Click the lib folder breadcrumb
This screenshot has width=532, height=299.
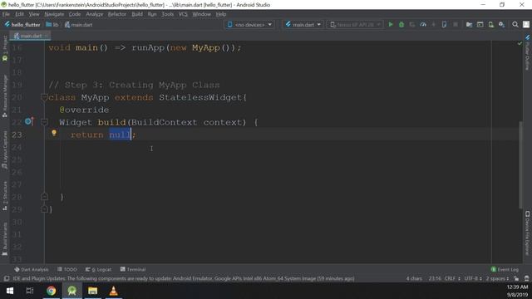tap(52, 25)
